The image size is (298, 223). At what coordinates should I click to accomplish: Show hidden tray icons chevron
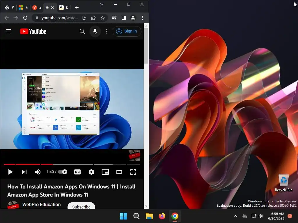tap(235, 216)
